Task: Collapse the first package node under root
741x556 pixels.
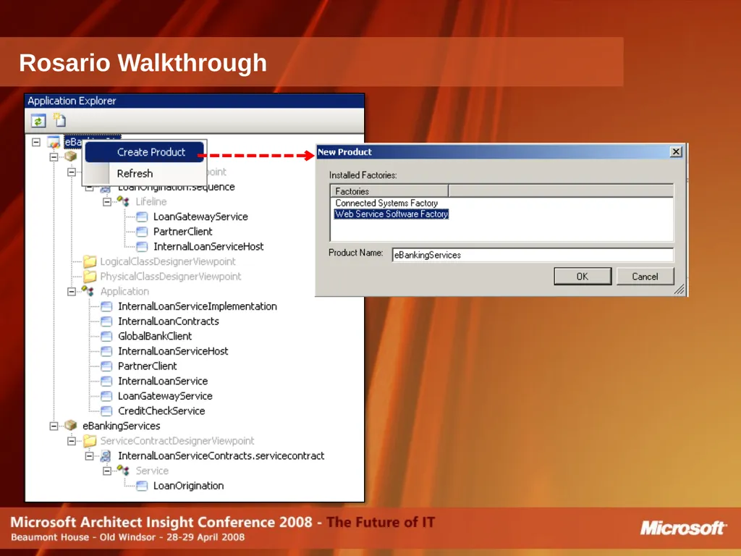Action: pyautogui.click(x=54, y=157)
